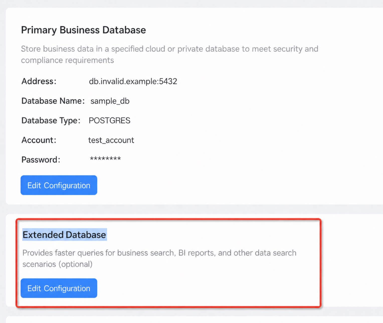This screenshot has width=383, height=323.
Task: Click the 'compliance requirements' description text
Action: 67,60
